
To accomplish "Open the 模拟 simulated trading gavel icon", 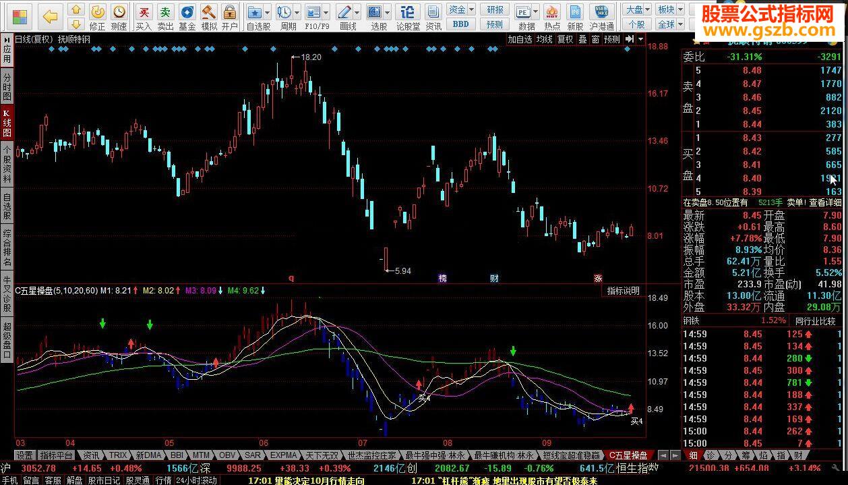I will click(209, 17).
